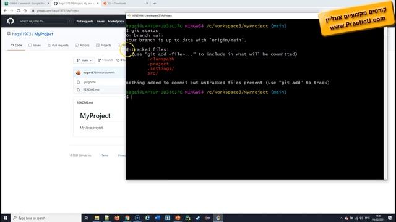Image resolution: width=396 pixels, height=222 pixels.
Task: Click the GitHub octocat logo in header
Action: 11,21
